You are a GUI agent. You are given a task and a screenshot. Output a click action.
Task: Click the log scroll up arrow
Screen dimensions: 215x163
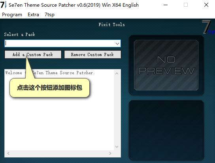[x=117, y=73]
